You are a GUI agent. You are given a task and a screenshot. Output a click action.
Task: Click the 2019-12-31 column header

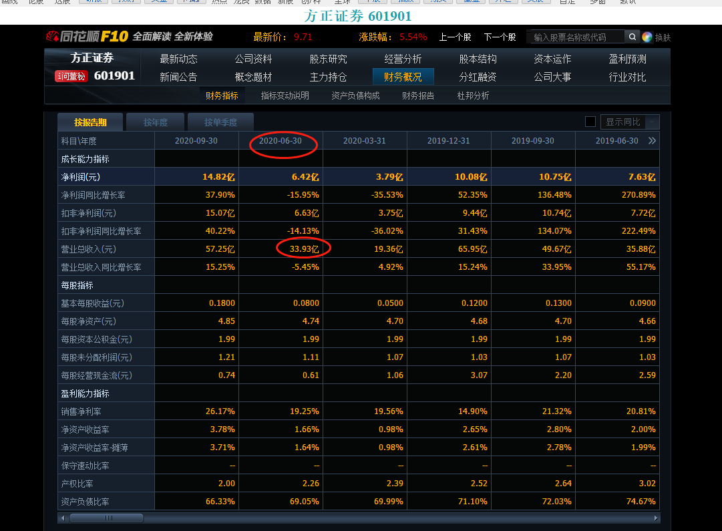[448, 140]
